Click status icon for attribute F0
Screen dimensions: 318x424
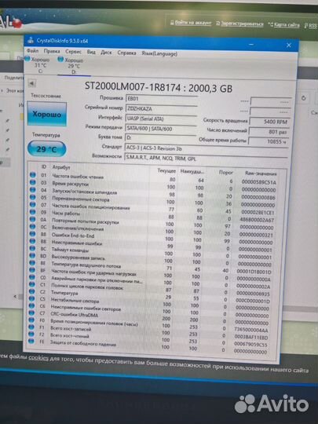click(x=31, y=320)
